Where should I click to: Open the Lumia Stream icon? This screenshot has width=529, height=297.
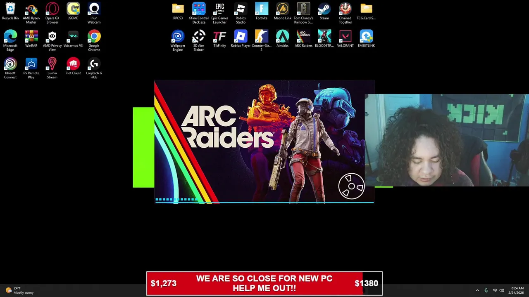pyautogui.click(x=52, y=68)
